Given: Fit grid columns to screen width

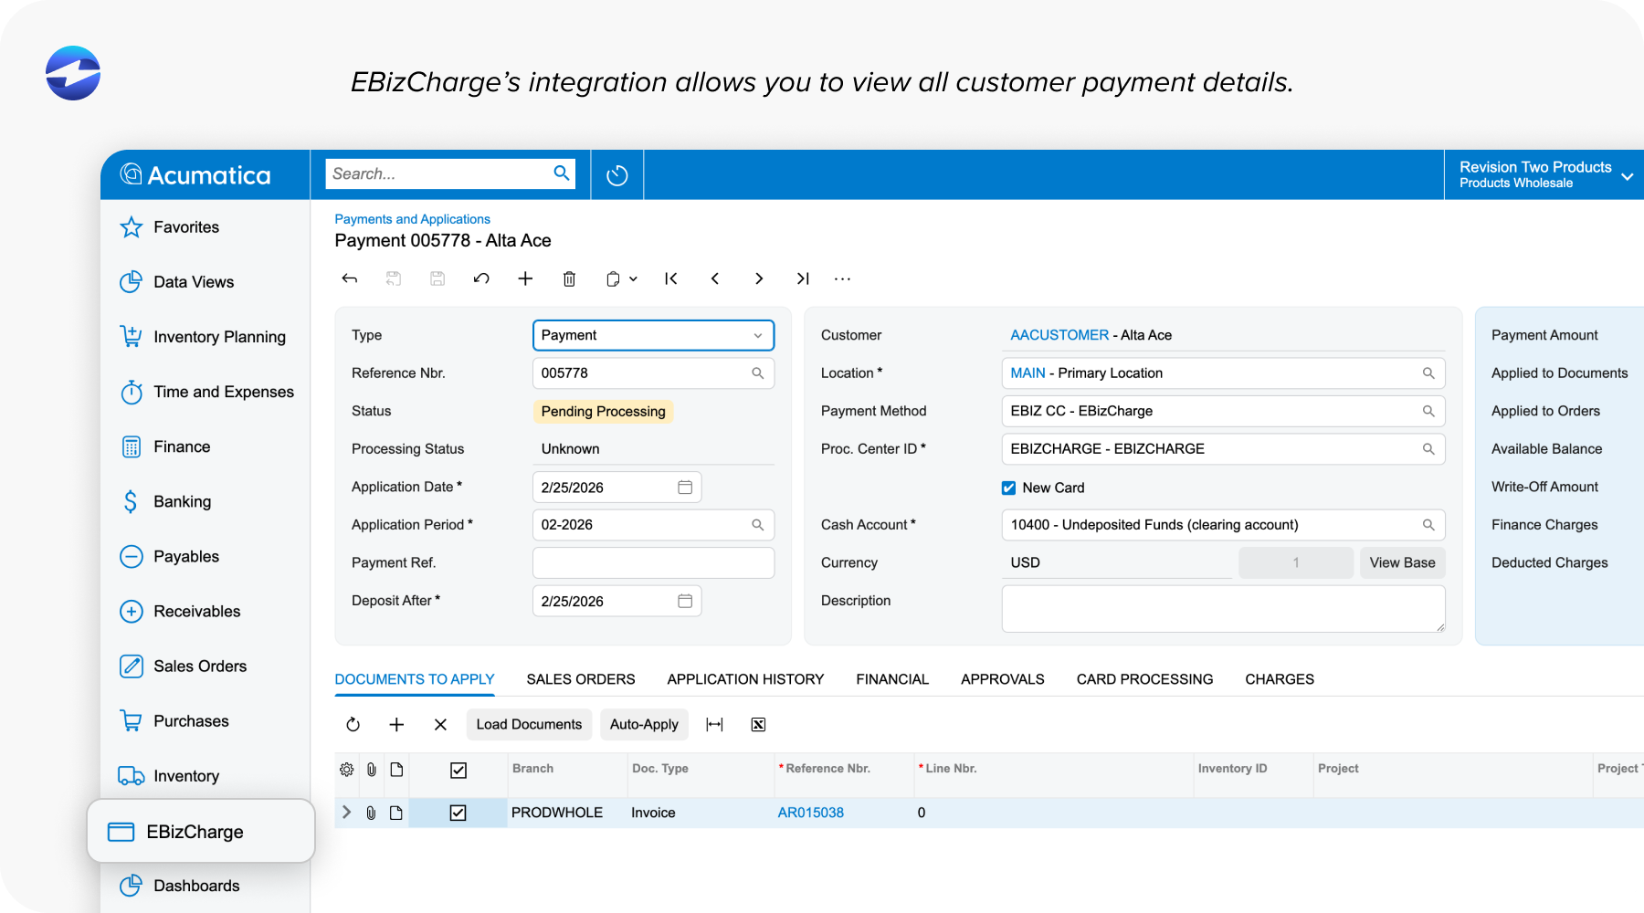Looking at the screenshot, I should click(x=715, y=724).
